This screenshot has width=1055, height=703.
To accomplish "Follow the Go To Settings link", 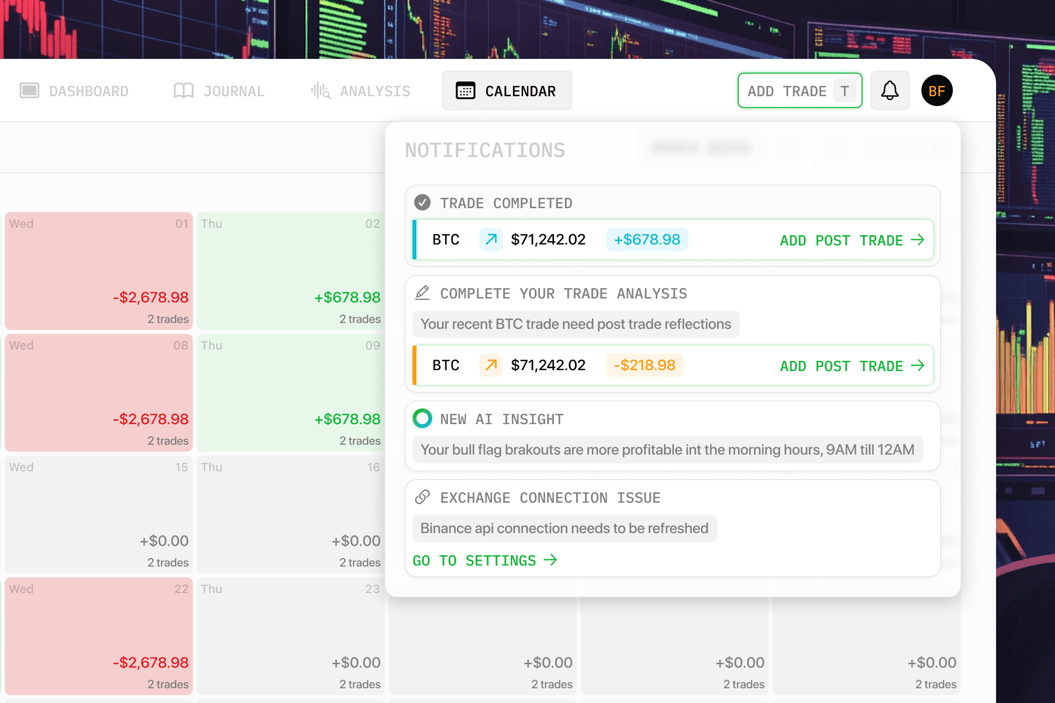I will (484, 560).
